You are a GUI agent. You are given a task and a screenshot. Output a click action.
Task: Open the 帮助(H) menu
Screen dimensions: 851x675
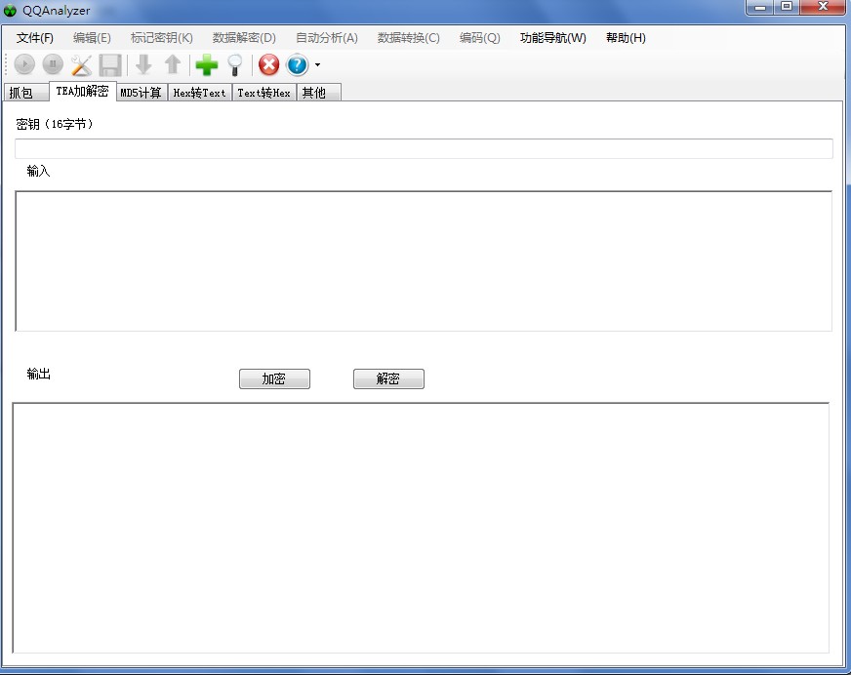coord(626,38)
